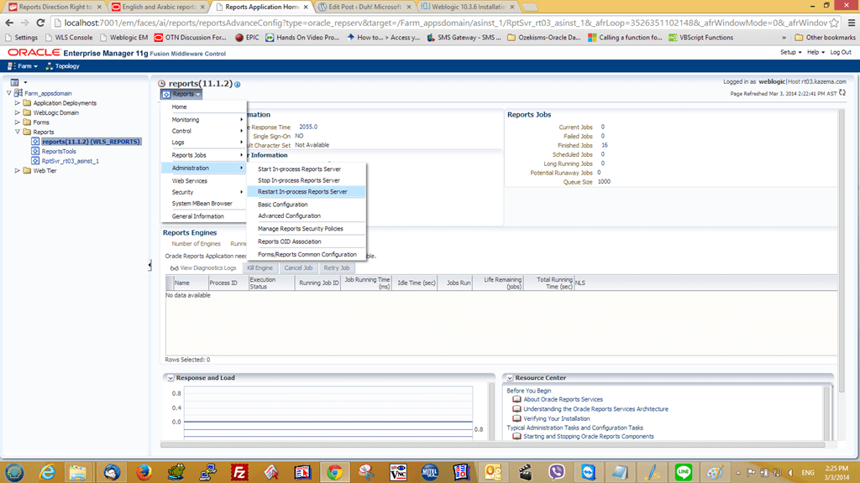The image size is (860, 483).
Task: Open the tree view options icon
Action: [15, 82]
